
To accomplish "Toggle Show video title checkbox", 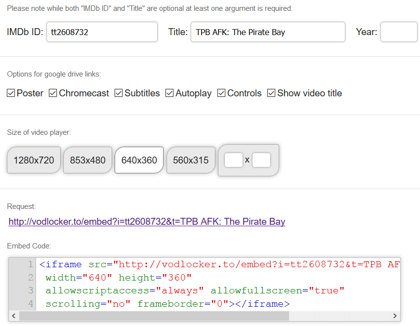I will pyautogui.click(x=271, y=93).
